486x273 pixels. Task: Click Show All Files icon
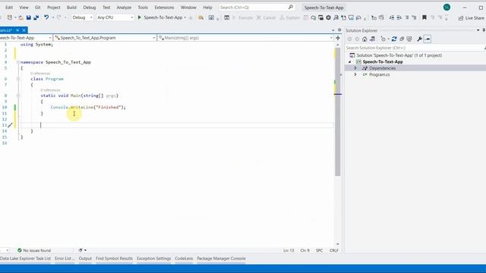[409, 39]
